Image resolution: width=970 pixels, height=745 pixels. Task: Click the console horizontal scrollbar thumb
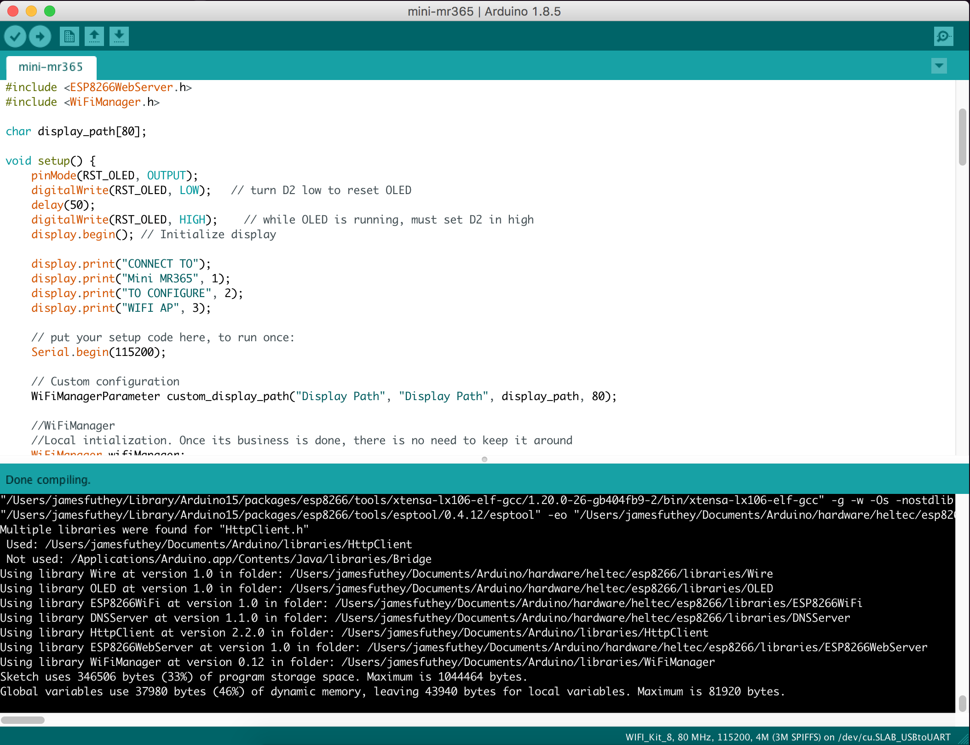[23, 720]
